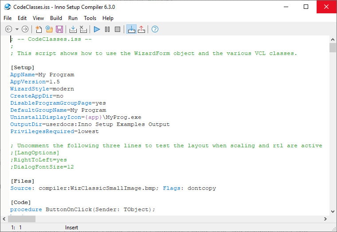Click the 'This script shows how' comment line
The image size is (337, 232).
pyautogui.click(x=154, y=53)
